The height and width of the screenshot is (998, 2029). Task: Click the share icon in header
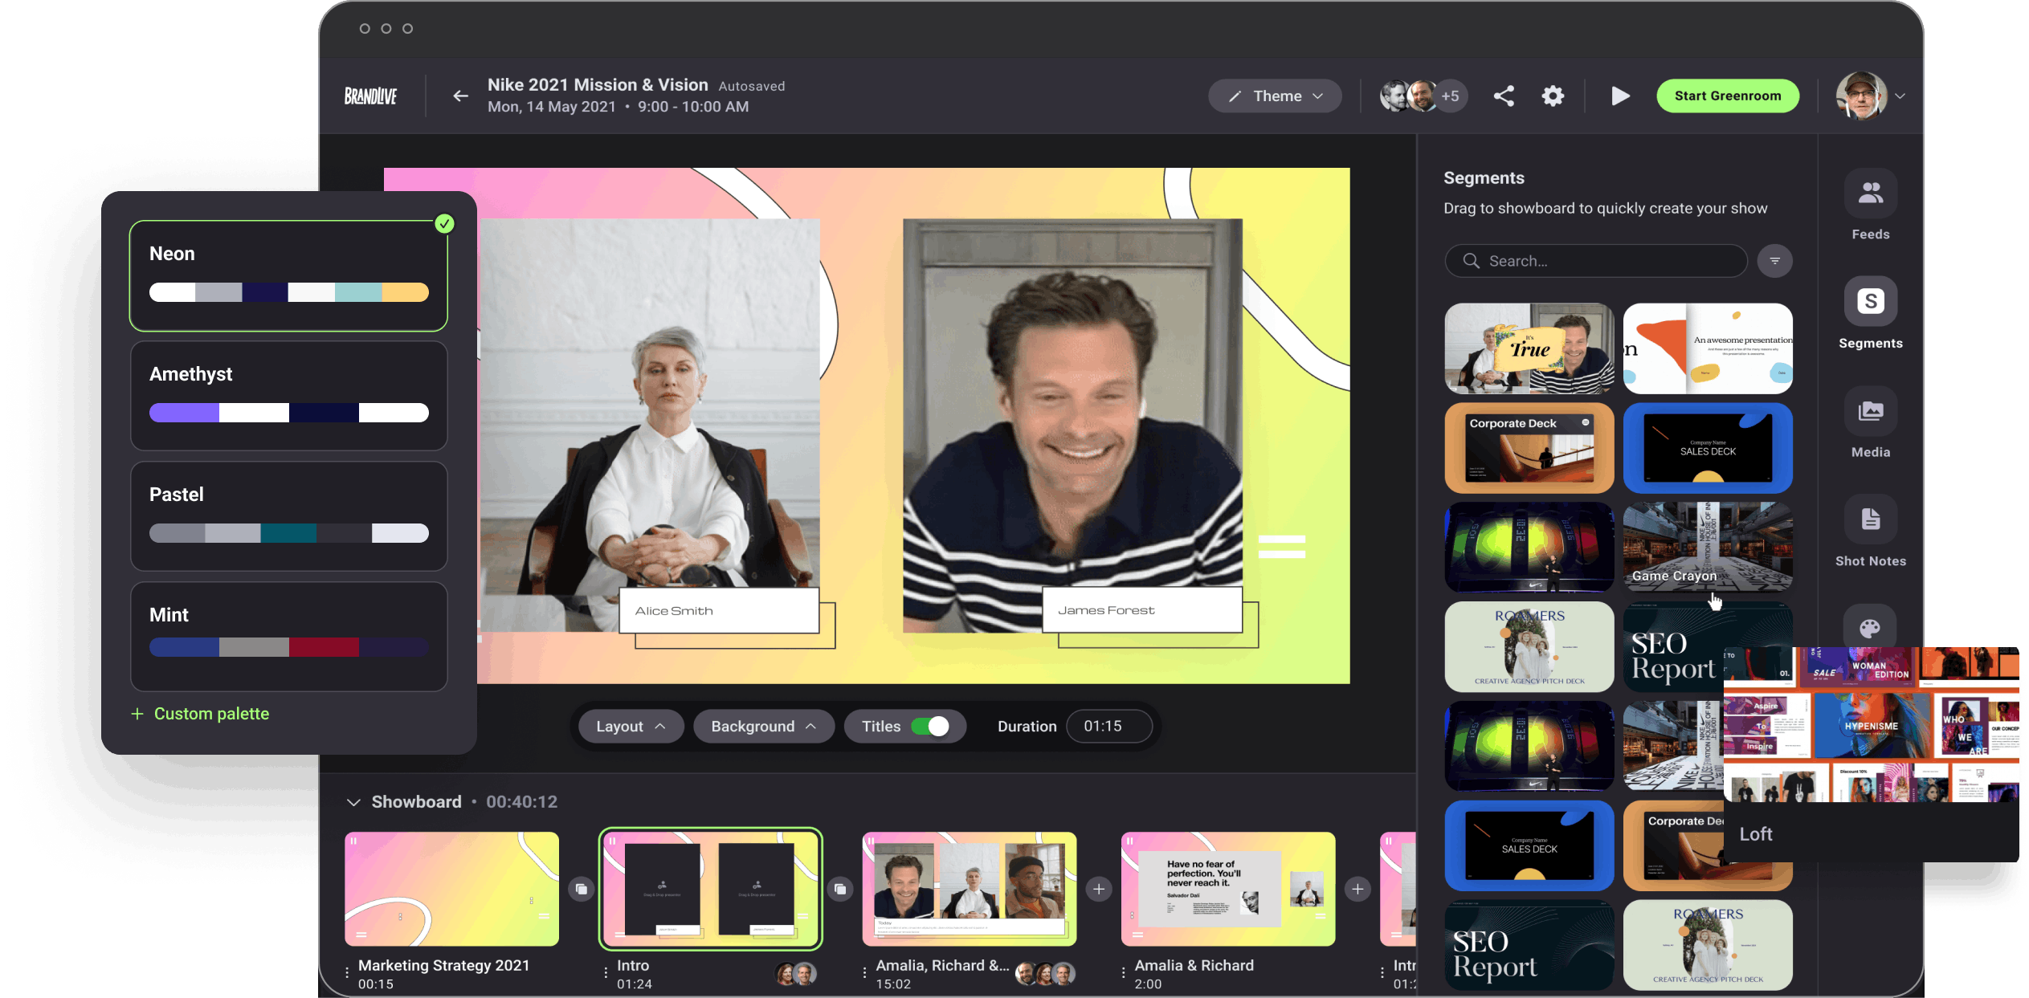tap(1504, 96)
